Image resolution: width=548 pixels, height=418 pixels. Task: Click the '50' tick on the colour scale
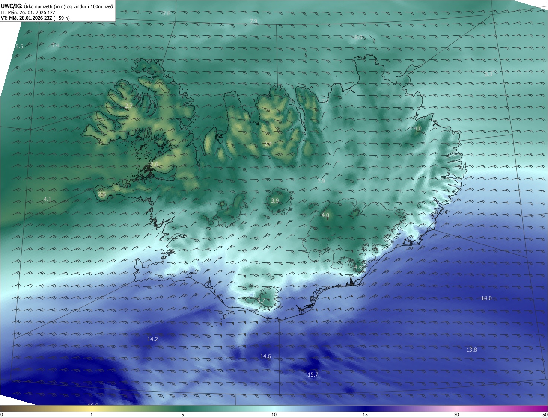(x=545, y=415)
